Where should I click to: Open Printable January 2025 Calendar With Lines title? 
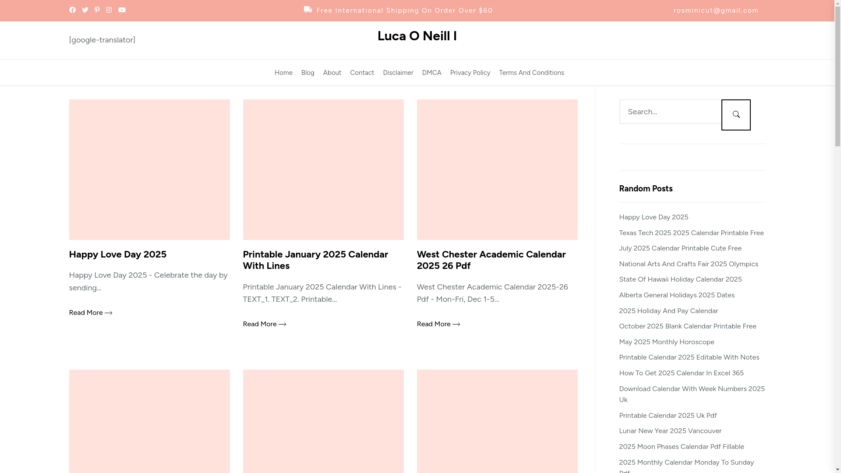[x=315, y=260]
